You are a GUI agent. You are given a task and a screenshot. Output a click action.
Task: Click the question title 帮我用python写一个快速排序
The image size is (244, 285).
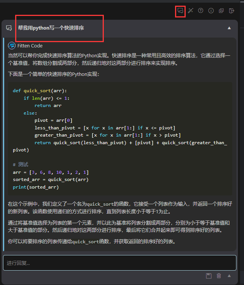point(51,28)
